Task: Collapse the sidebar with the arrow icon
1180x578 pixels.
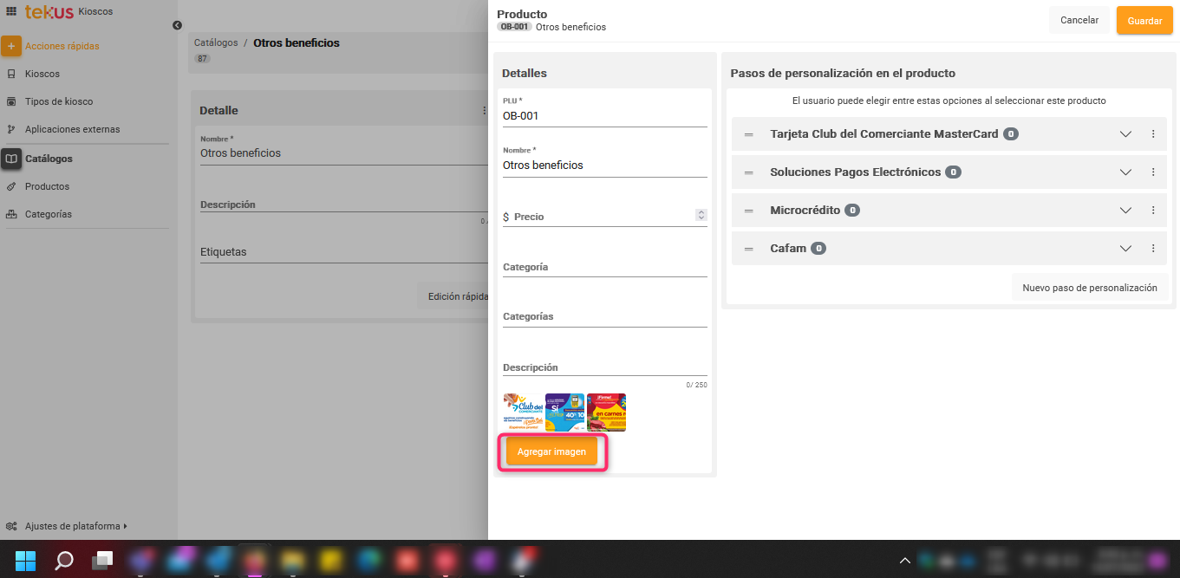Action: pos(177,26)
